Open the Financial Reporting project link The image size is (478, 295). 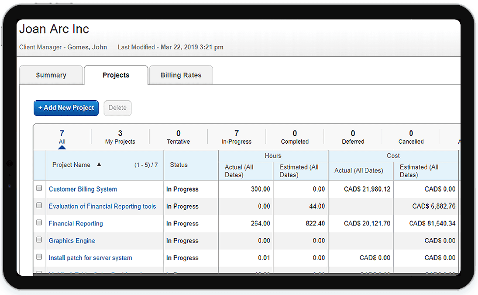point(76,223)
